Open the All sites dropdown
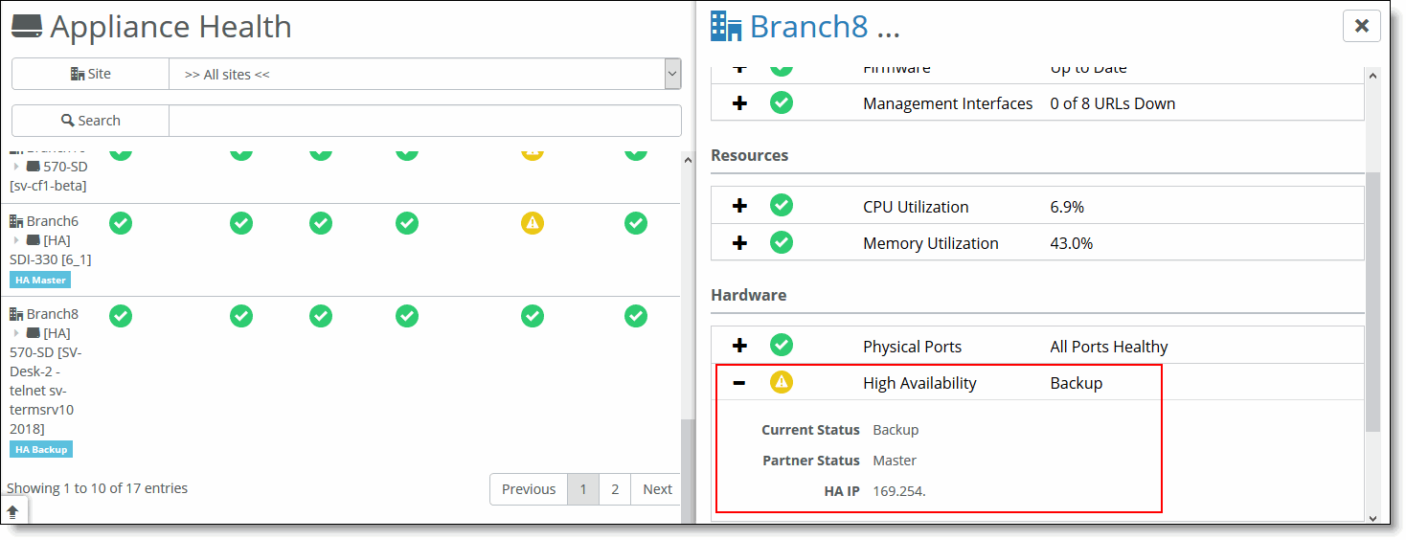This screenshot has height=540, width=1406. (425, 74)
